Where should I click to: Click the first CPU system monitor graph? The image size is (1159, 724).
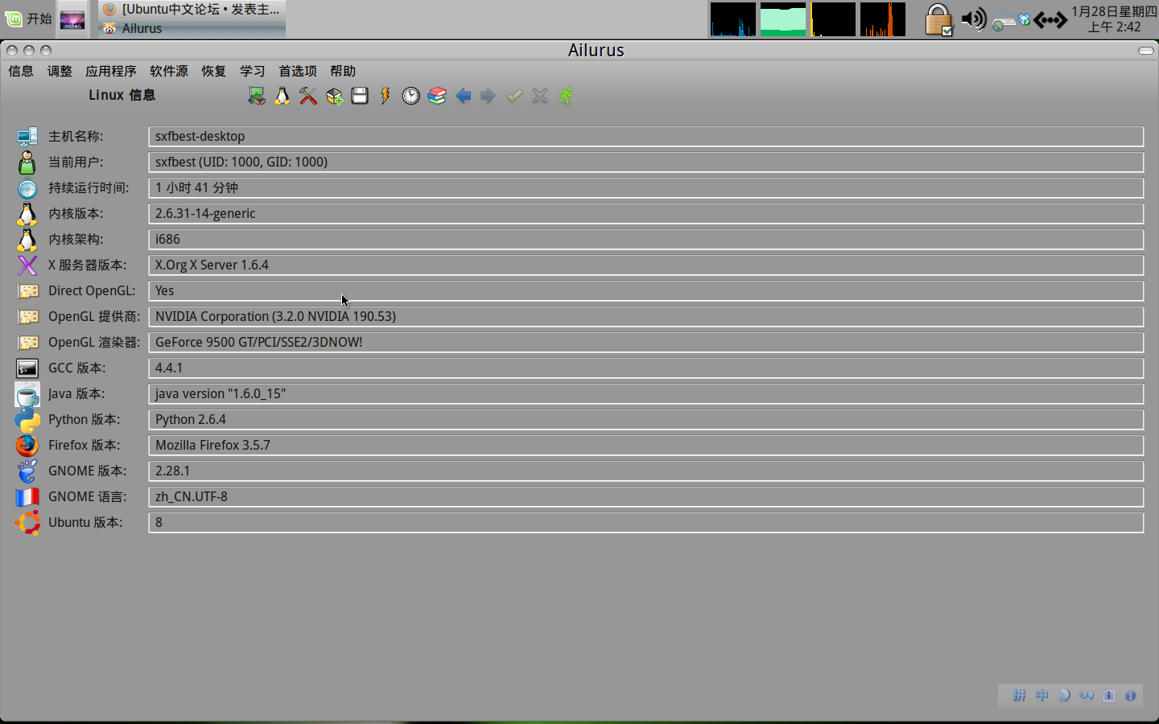pyautogui.click(x=733, y=19)
